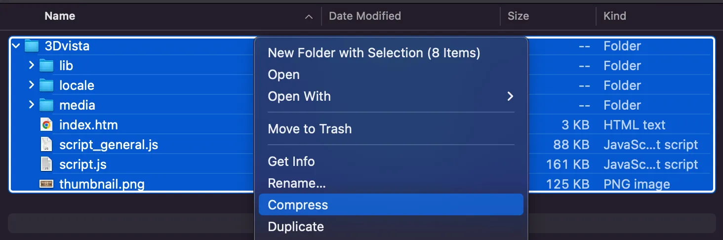Select Move to Trash menu entry
The height and width of the screenshot is (240, 723).
point(310,129)
